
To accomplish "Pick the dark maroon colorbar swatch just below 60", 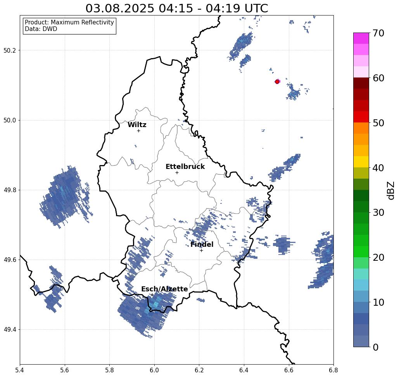I will tap(361, 83).
